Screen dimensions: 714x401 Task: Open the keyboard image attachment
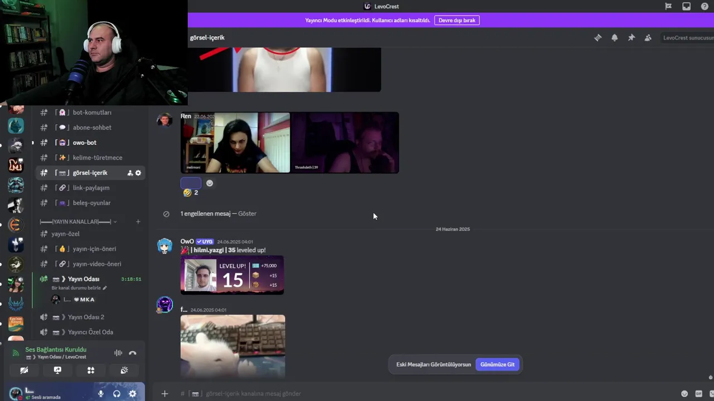(x=233, y=346)
